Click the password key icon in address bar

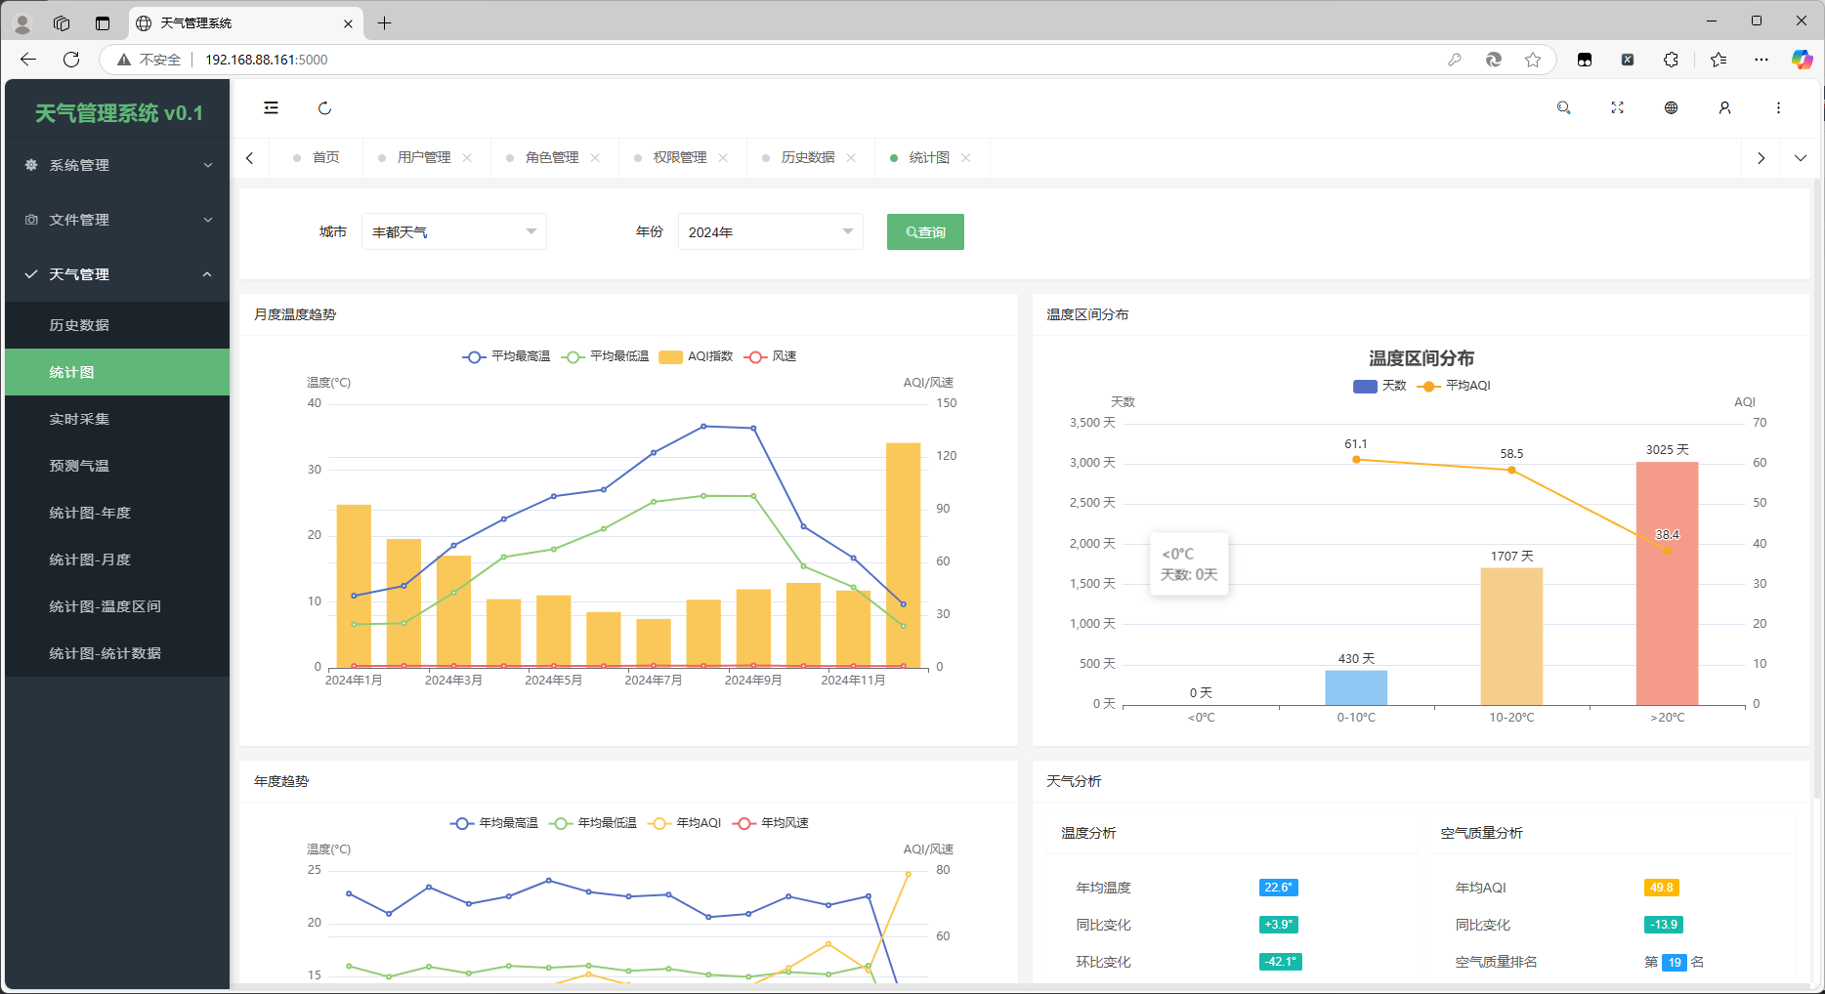click(1455, 60)
